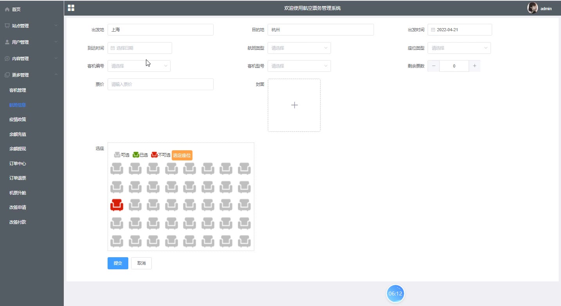Click the home icon beside 首页
Viewport: 561px width, 306px height.
click(x=7, y=9)
